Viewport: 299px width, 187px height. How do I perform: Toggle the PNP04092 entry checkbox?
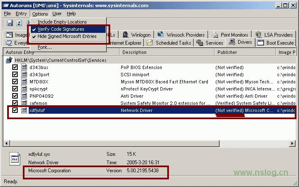click(x=15, y=96)
